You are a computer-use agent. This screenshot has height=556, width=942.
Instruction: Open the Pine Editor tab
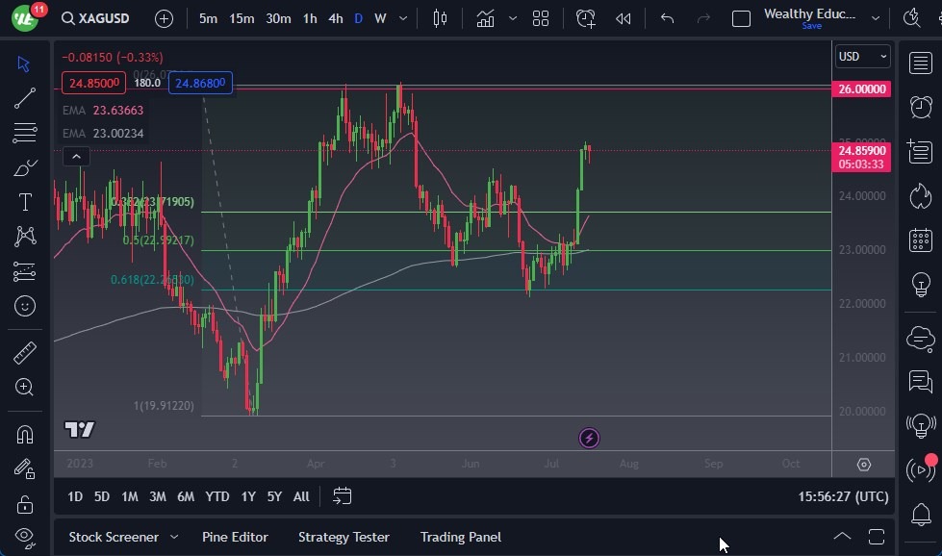click(235, 537)
